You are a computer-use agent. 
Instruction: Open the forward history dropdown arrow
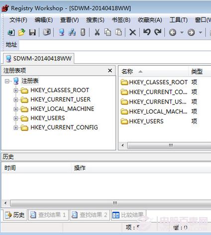pos(201,32)
